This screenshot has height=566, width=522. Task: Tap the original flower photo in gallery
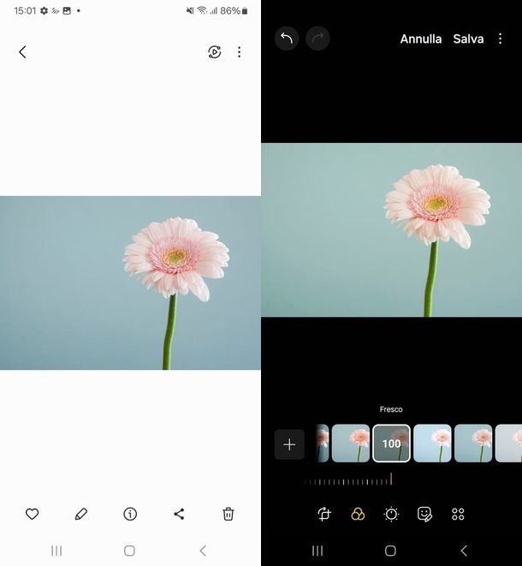pyautogui.click(x=130, y=283)
